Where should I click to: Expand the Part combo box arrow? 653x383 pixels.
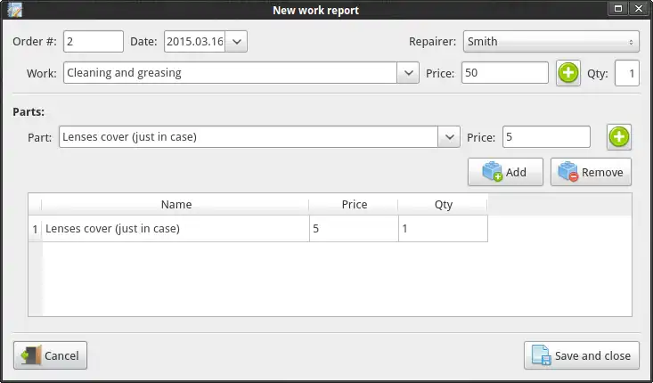click(x=449, y=137)
